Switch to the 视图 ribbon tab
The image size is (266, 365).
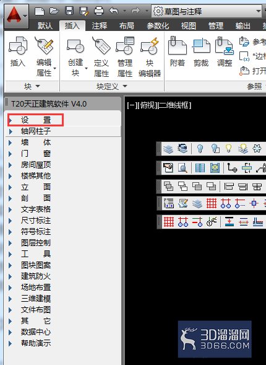[189, 25]
